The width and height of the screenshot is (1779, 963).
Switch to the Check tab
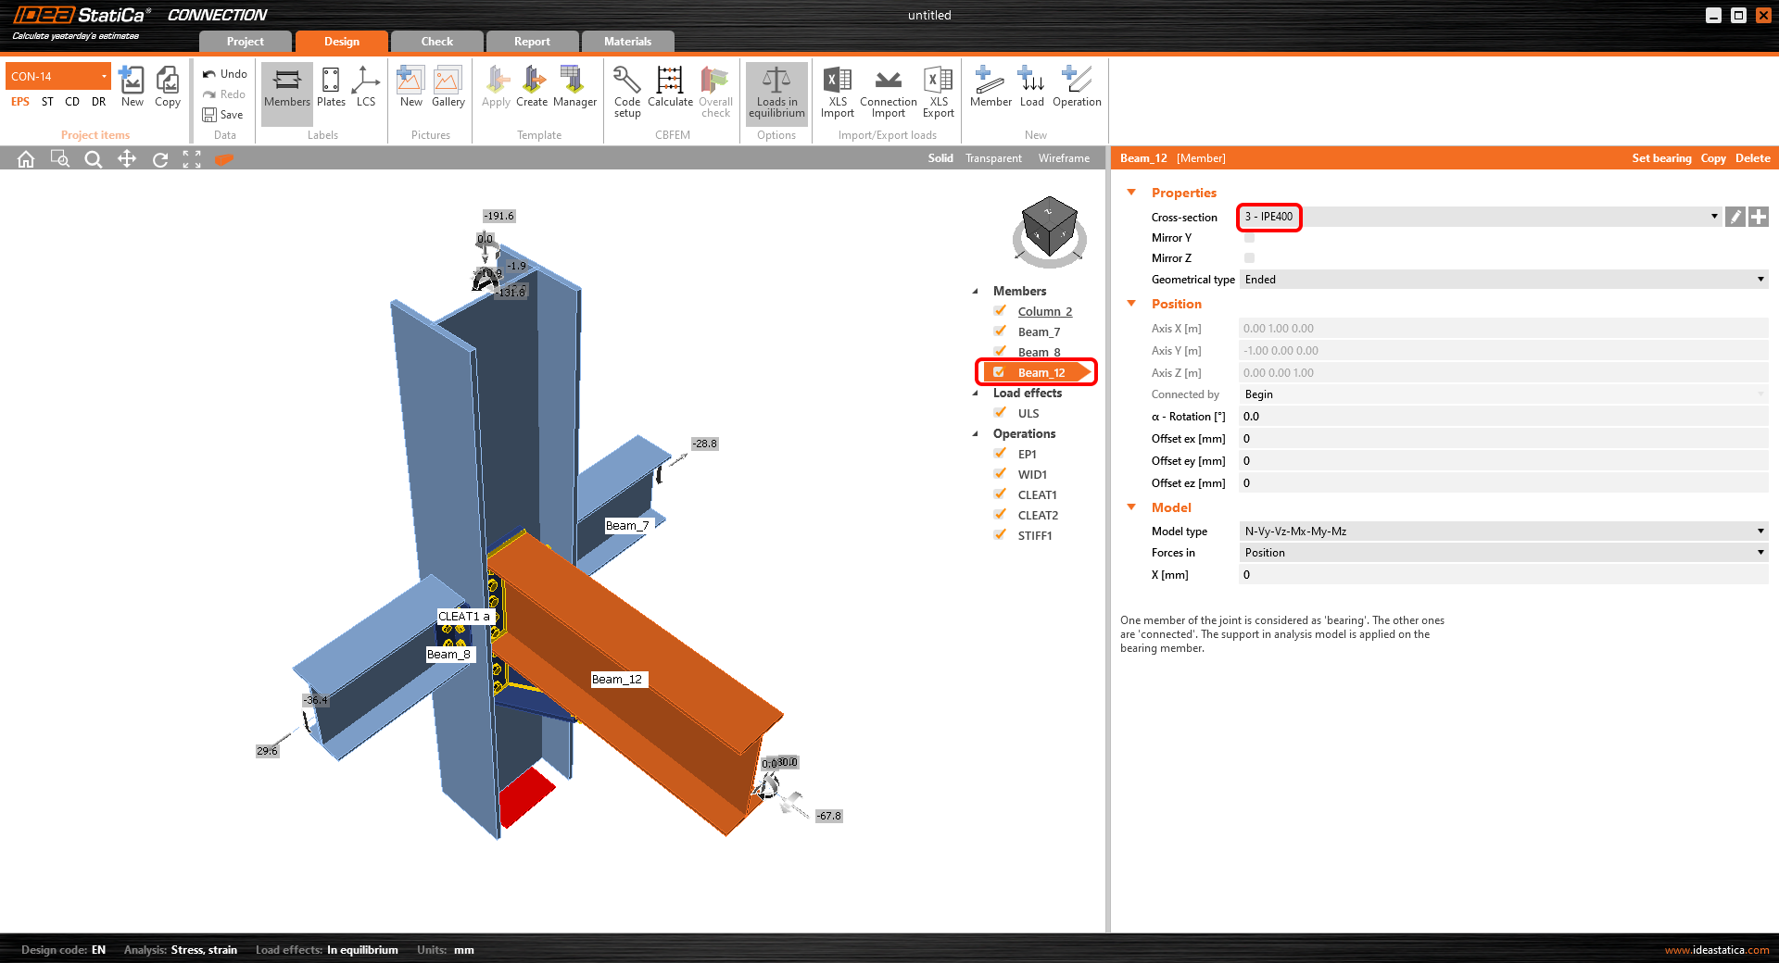(436, 42)
